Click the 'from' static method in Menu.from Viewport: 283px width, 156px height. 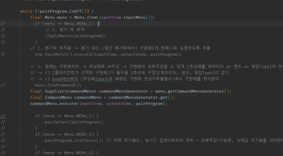pyautogui.click(x=92, y=17)
